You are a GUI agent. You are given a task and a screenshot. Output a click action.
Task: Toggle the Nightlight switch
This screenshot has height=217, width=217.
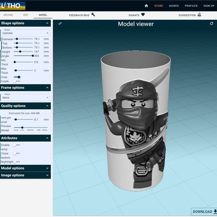point(17,162)
